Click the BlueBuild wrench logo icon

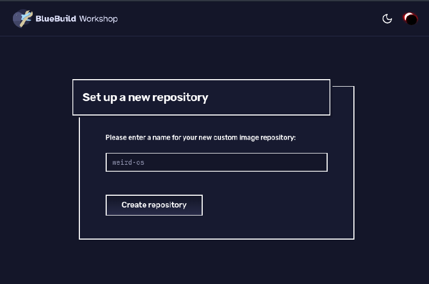pos(23,19)
